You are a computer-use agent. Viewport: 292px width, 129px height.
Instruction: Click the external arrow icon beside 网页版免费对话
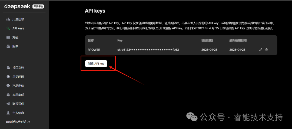click(28, 122)
